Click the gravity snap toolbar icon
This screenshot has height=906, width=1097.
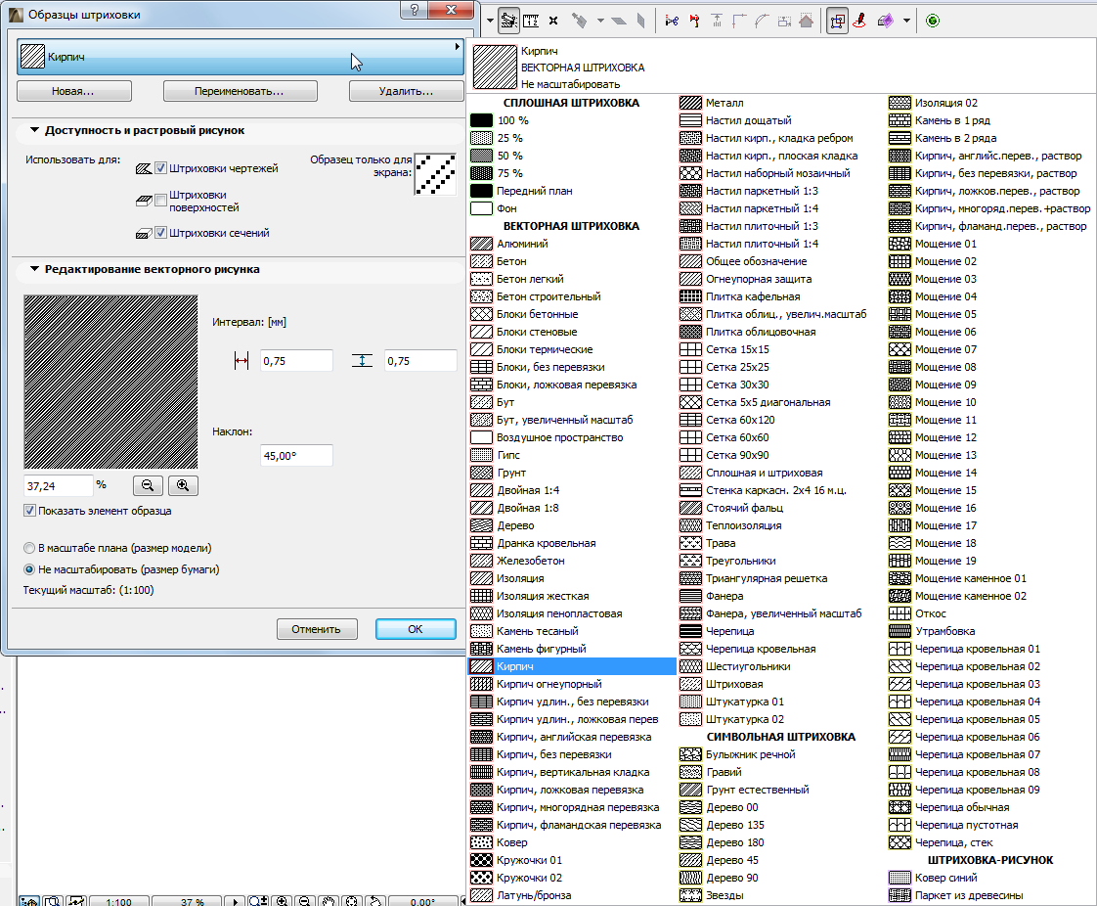click(x=508, y=21)
